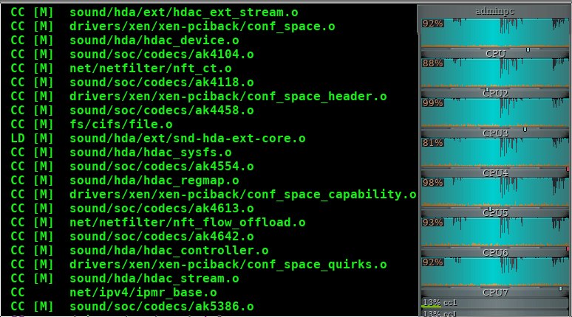Click sound/soc/codecs/ak4458.o line

132,111
